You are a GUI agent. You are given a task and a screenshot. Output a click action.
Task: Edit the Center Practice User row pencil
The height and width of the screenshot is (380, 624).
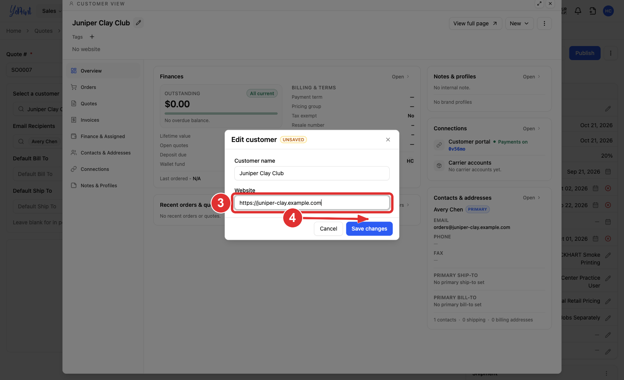[608, 278]
